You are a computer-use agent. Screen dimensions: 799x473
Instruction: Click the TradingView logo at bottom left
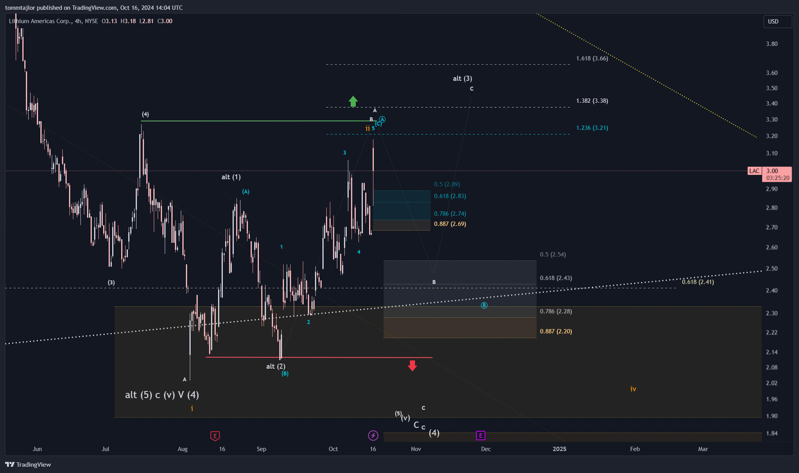pos(28,464)
